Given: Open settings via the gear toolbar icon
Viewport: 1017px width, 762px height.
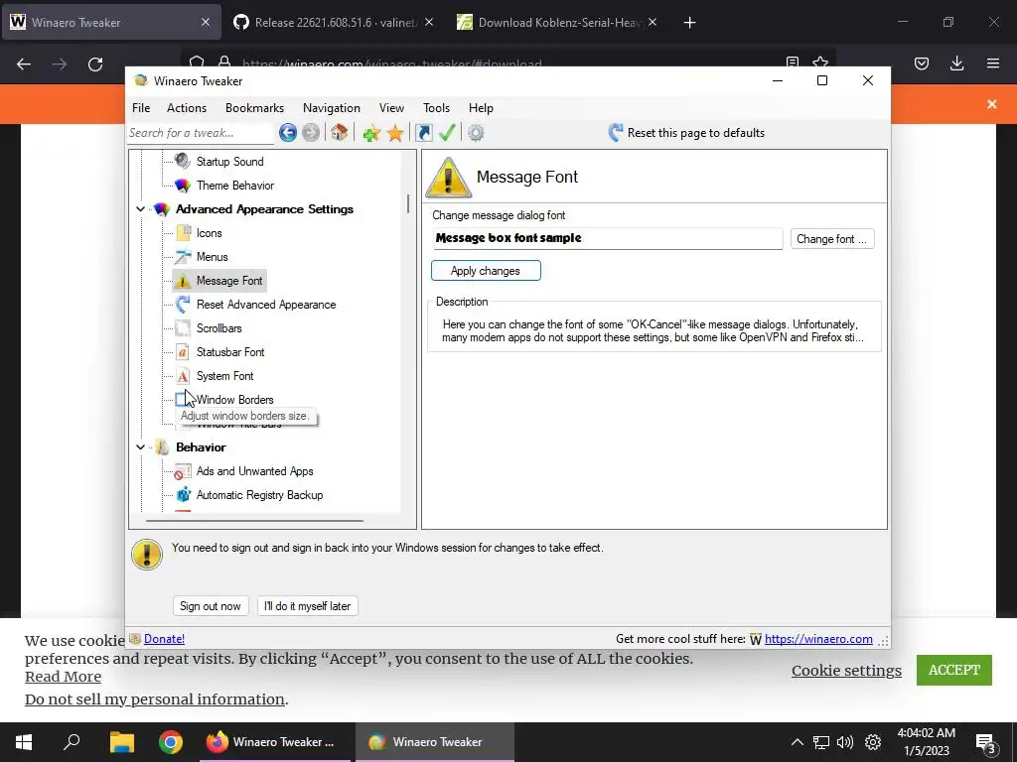Looking at the screenshot, I should pyautogui.click(x=476, y=133).
